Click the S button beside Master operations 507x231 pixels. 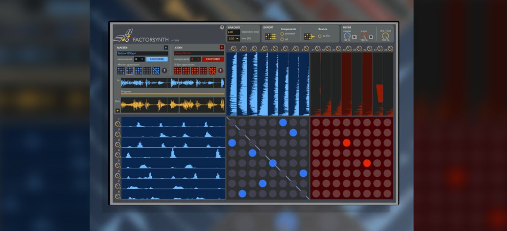(164, 71)
